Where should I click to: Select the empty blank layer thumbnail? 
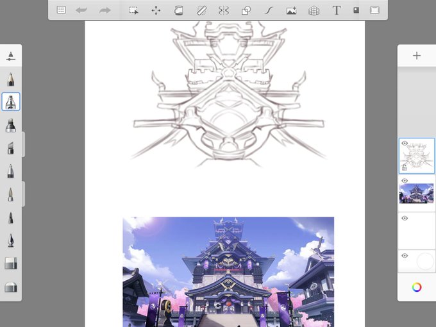pos(417,231)
